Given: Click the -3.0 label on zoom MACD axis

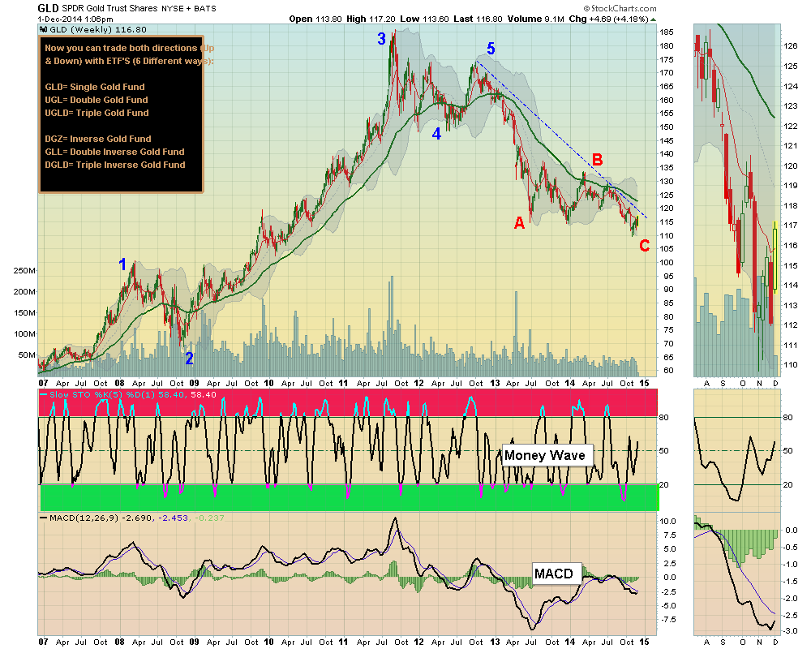Looking at the screenshot, I should [x=791, y=630].
